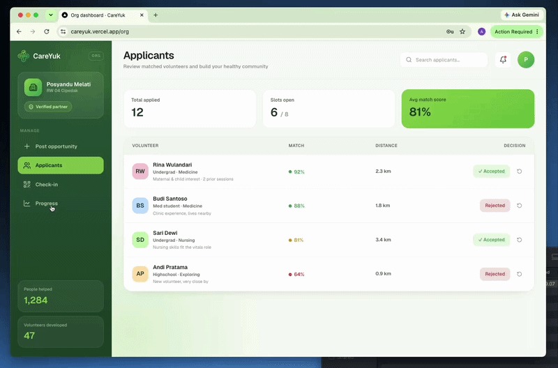The width and height of the screenshot is (558, 368).
Task: Undo the decision for Rina Wulandari
Action: 519,171
